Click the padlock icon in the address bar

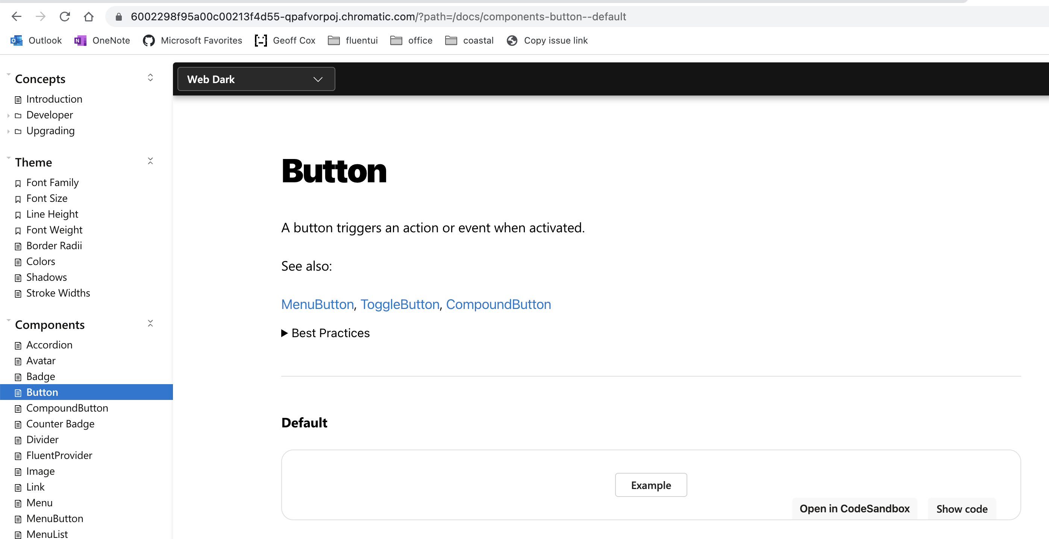(x=119, y=16)
